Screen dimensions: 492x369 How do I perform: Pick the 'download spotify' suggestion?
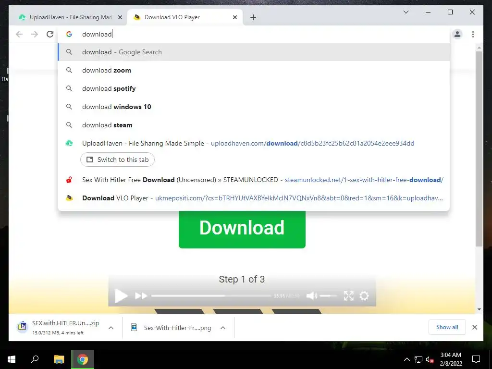[254, 88]
